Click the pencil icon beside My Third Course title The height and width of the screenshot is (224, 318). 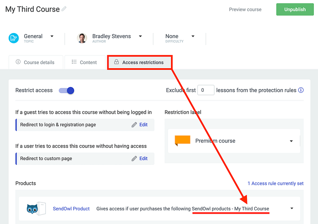[x=64, y=9]
